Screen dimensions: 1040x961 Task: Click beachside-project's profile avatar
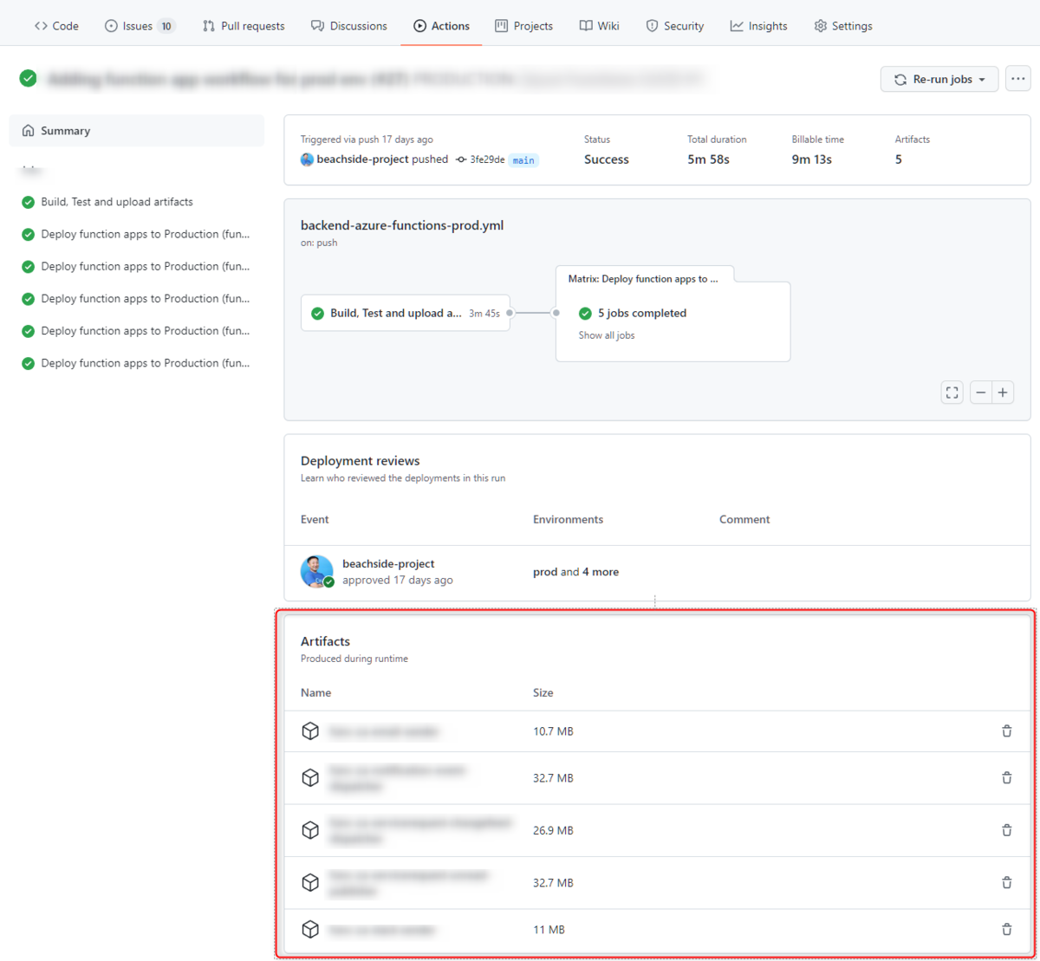click(x=317, y=571)
